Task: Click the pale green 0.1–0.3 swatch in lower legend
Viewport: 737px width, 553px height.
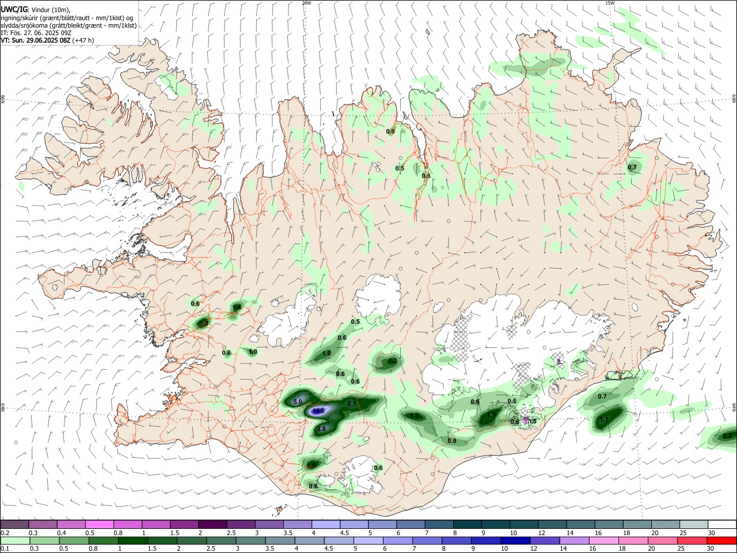Action: [15, 540]
